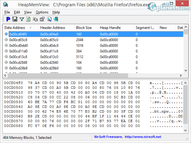This screenshot has width=191, height=143.
Task: Click hex line address 00CD04F0
Action: click(13, 83)
